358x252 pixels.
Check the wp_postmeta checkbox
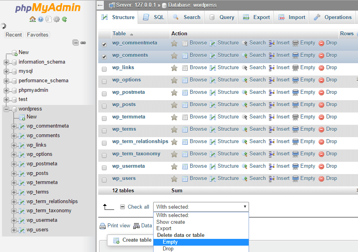pyautogui.click(x=104, y=94)
